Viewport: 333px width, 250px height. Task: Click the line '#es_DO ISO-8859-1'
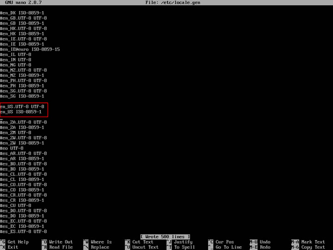click(22, 216)
